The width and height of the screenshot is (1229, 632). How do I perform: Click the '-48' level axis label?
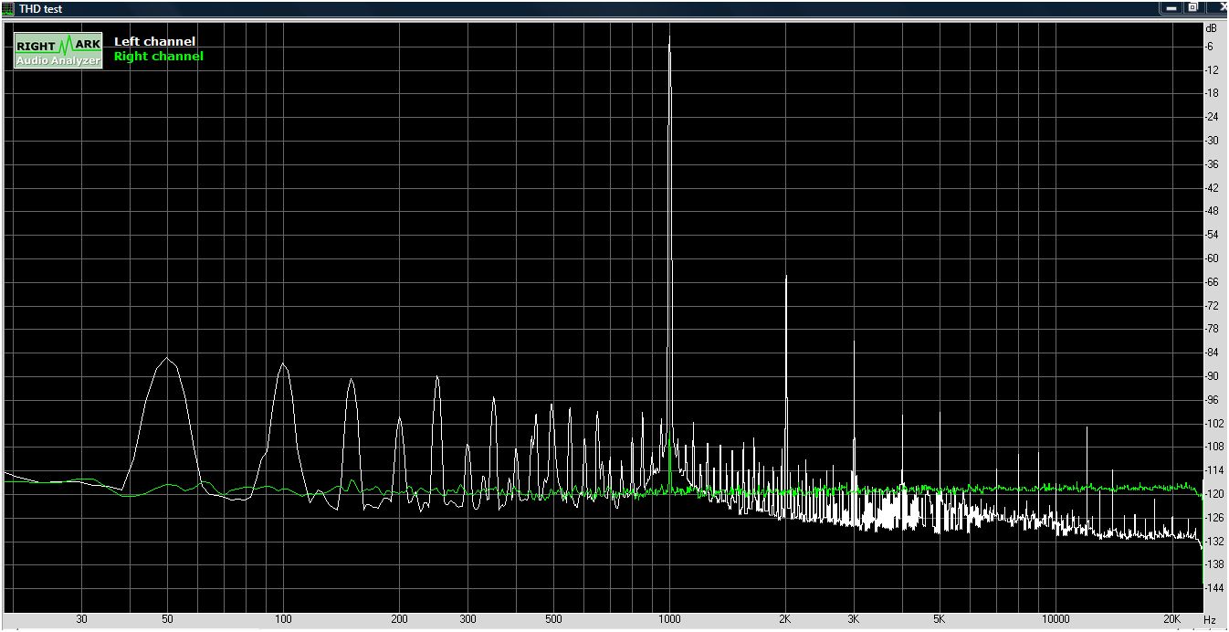(x=1213, y=211)
